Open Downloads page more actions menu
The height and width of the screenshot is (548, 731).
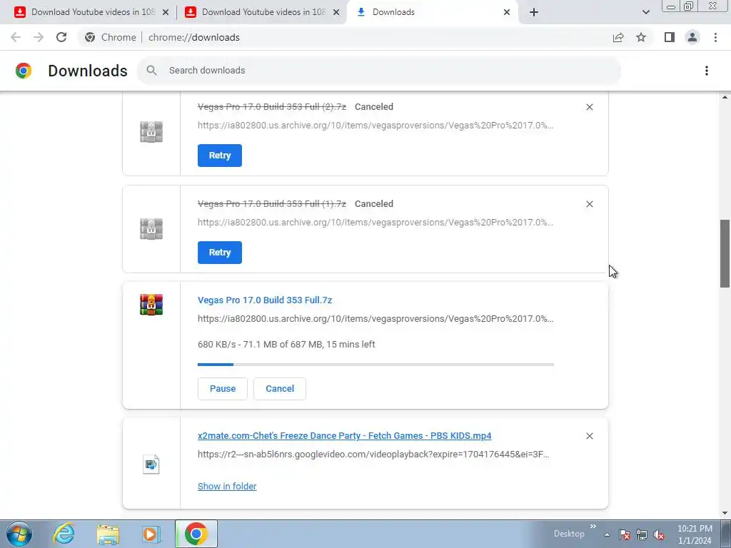tap(707, 71)
